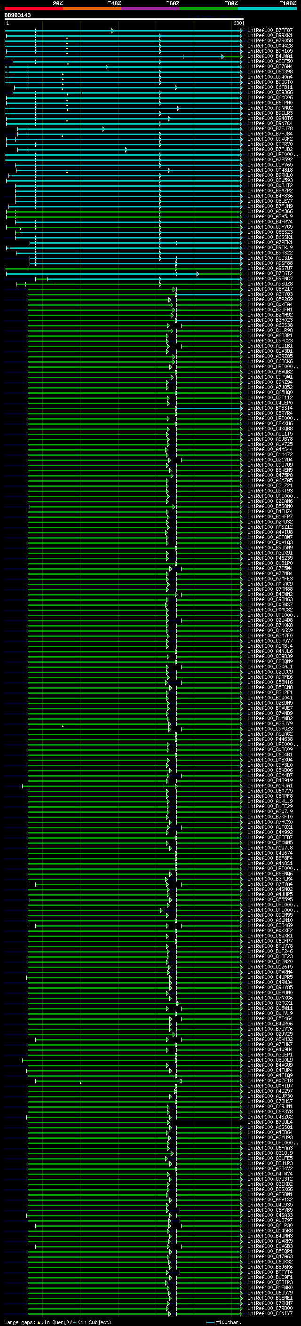Screen dimensions: 301x1326
Task: Select label UniRef100_B3H023
Action: [x=270, y=320]
